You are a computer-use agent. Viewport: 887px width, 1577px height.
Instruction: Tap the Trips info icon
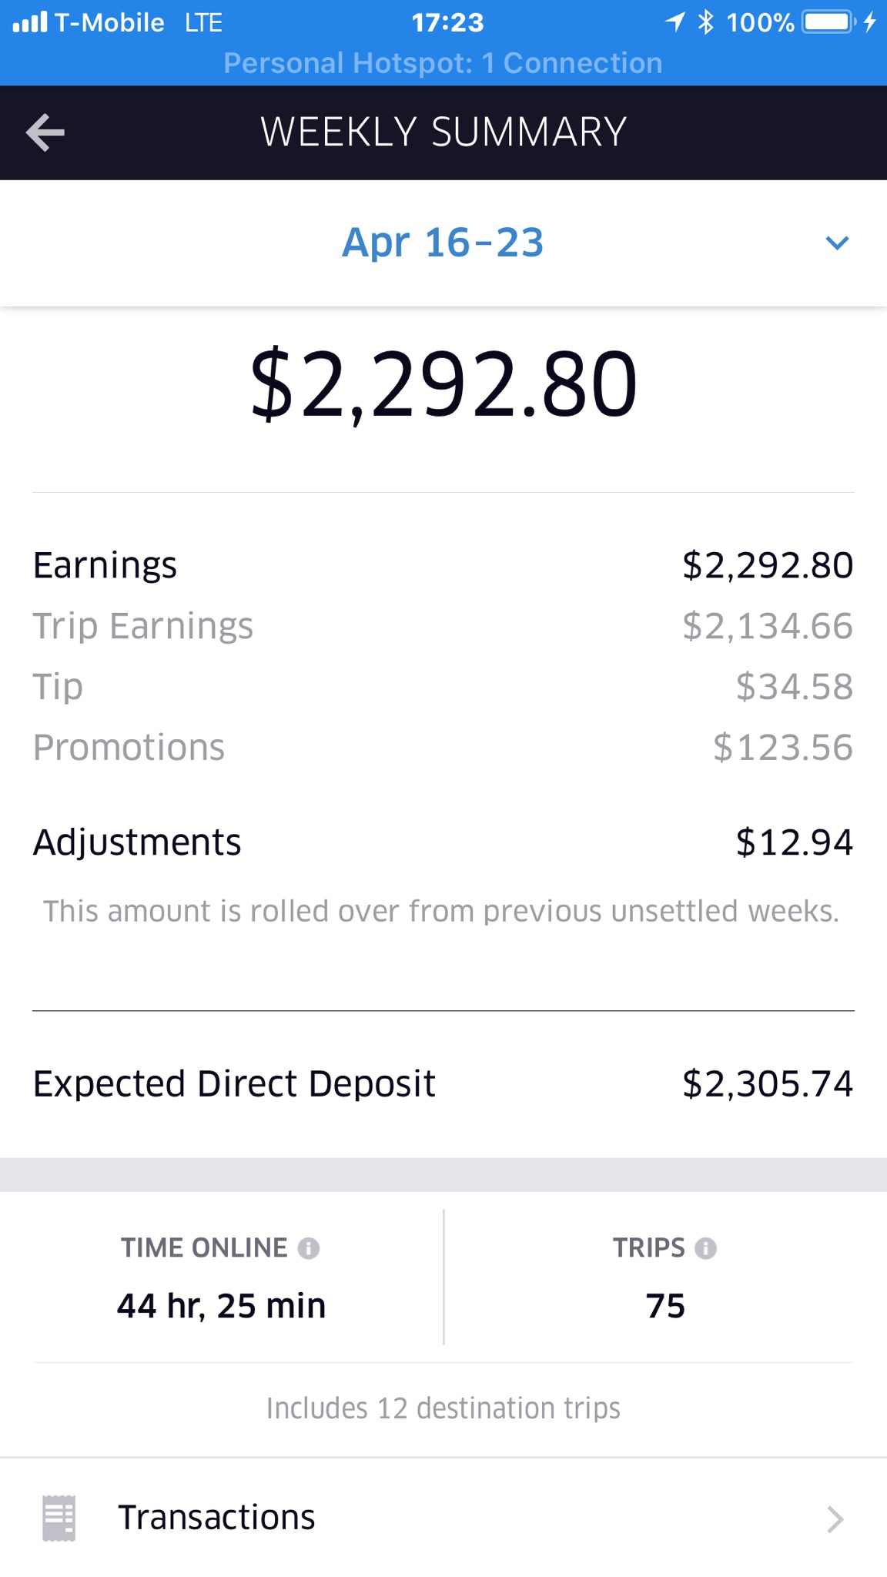pyautogui.click(x=705, y=1248)
